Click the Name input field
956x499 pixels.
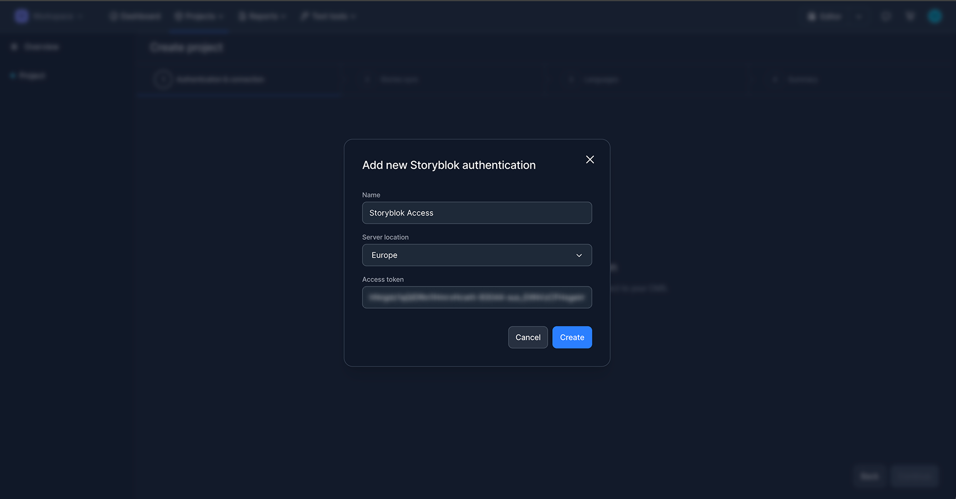point(477,213)
